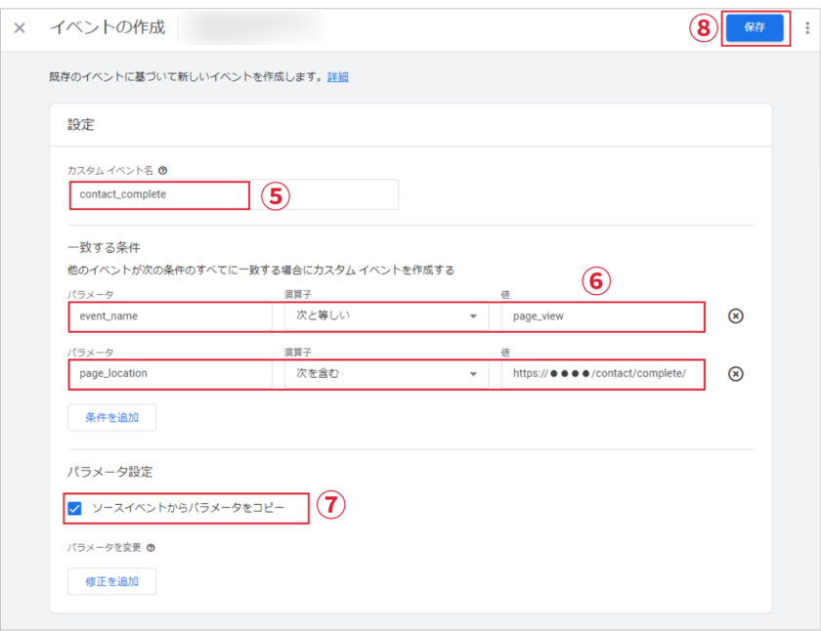Click the 条件を追加 button

[111, 417]
